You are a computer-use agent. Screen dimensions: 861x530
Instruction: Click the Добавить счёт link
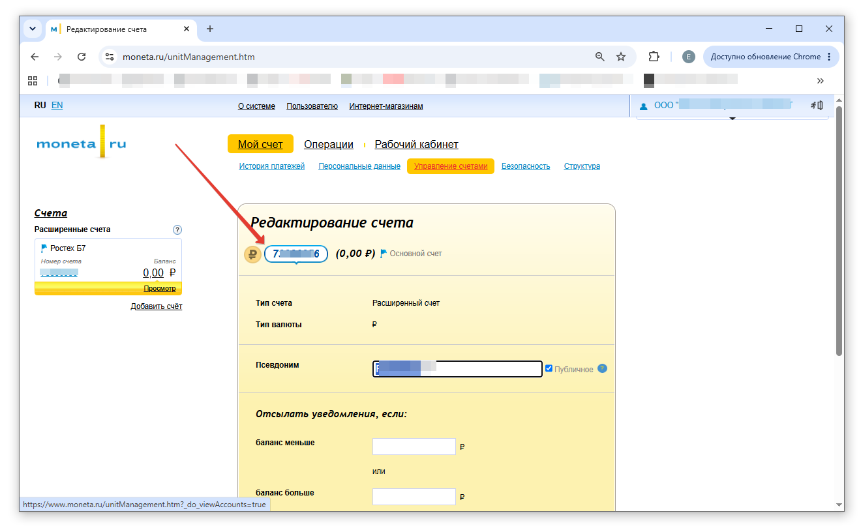point(157,306)
